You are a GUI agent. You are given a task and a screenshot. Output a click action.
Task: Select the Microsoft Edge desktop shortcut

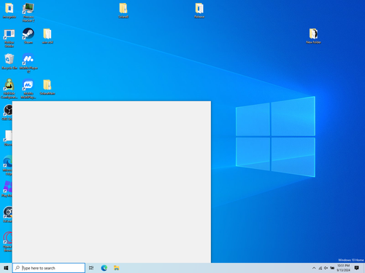(x=7, y=165)
